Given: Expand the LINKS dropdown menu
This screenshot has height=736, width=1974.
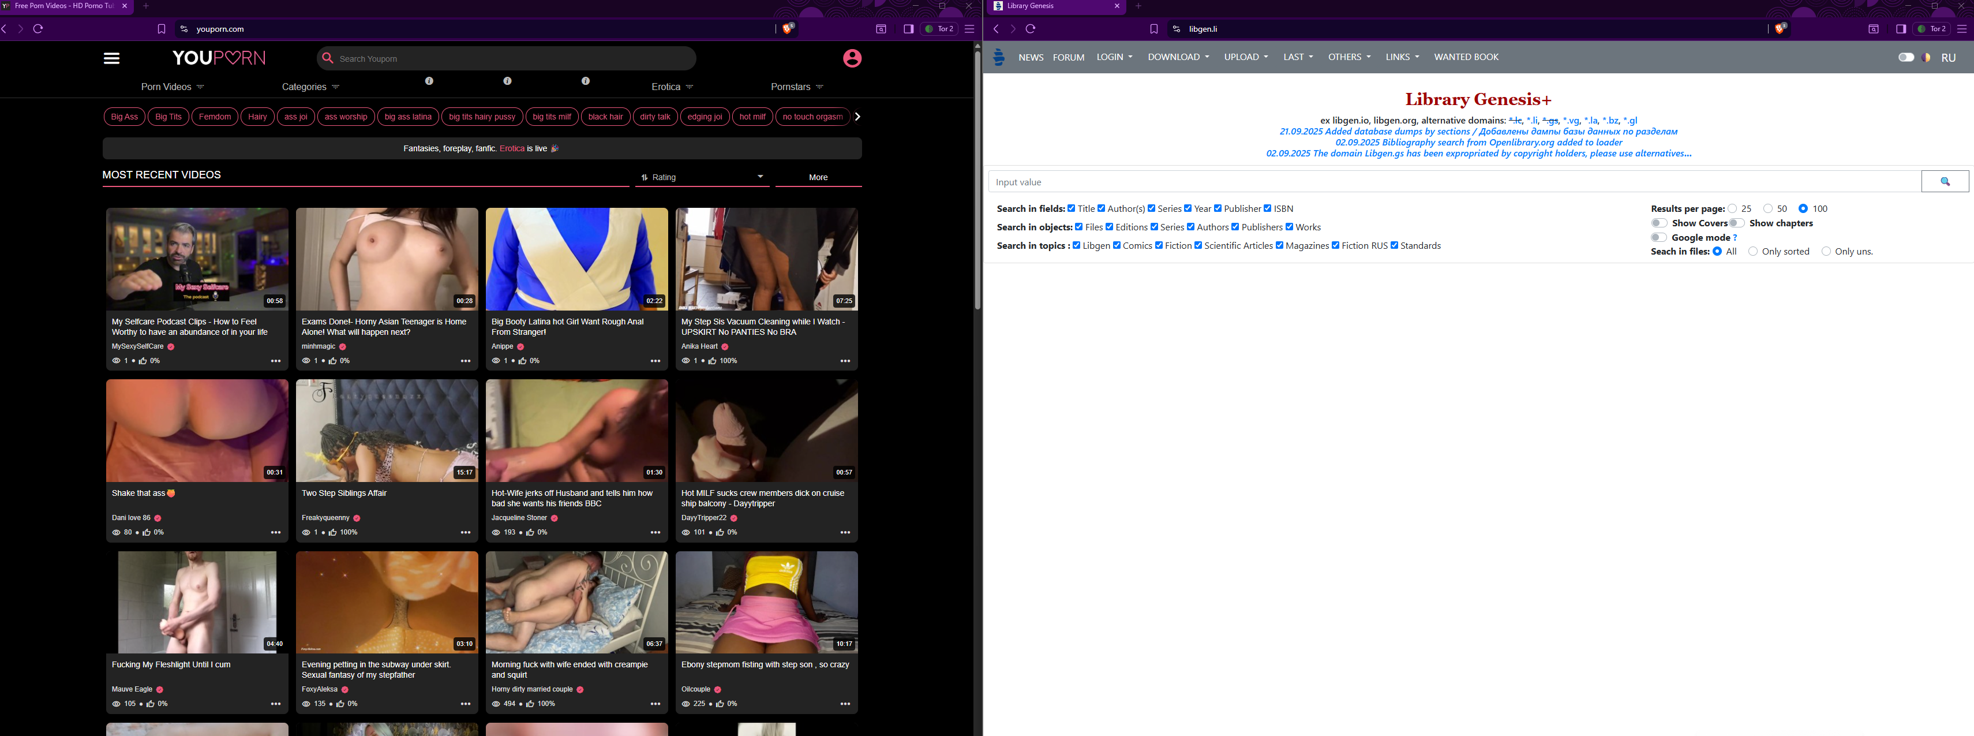Looking at the screenshot, I should (x=1402, y=57).
